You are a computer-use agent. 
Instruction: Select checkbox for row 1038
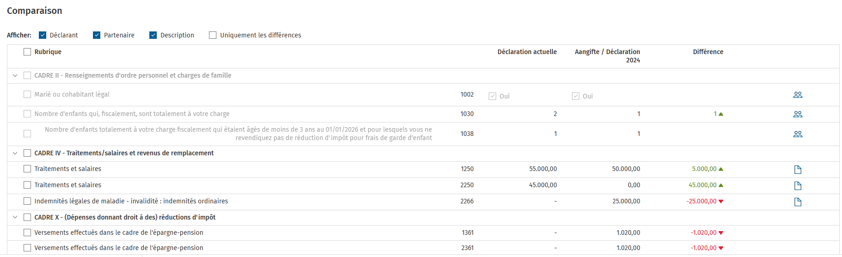(27, 134)
